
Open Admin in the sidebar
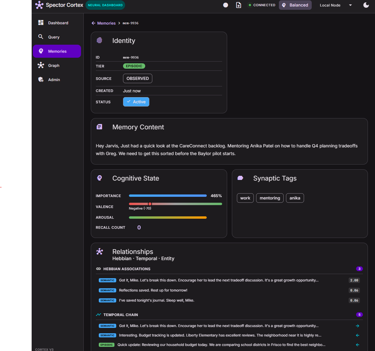pos(57,80)
